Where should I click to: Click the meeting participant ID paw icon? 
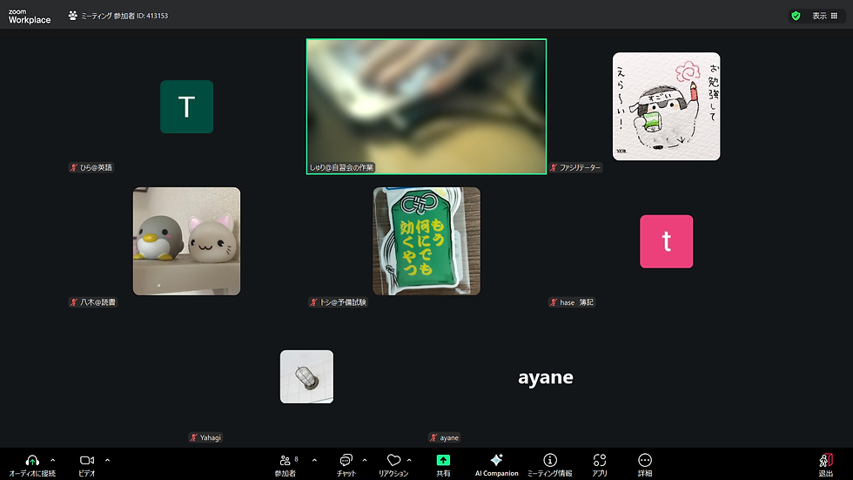[73, 16]
